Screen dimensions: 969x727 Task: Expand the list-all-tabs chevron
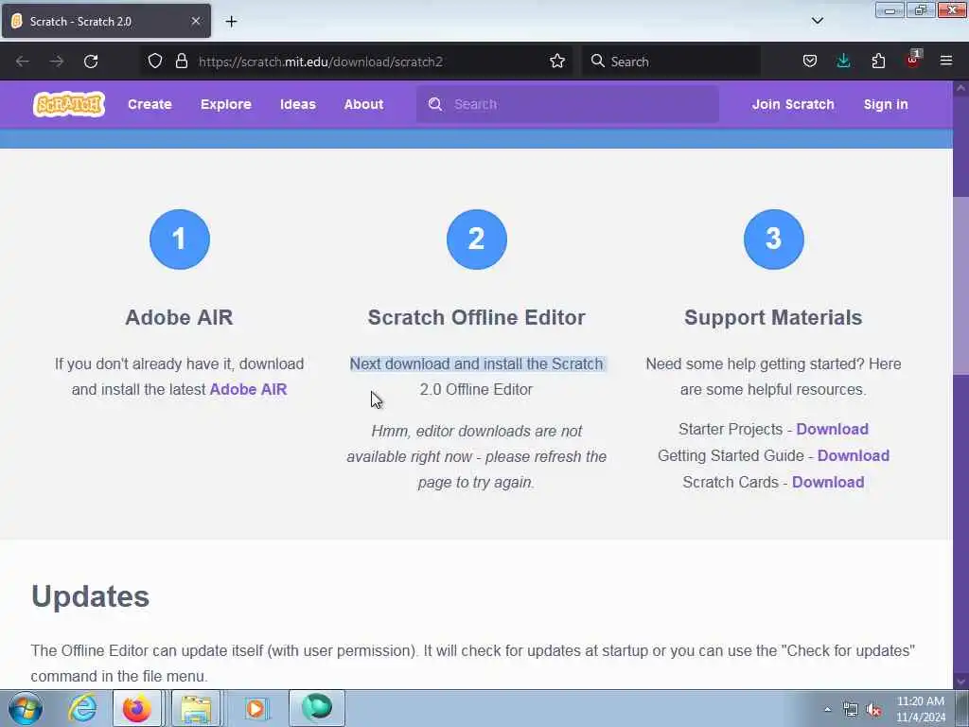tap(817, 21)
